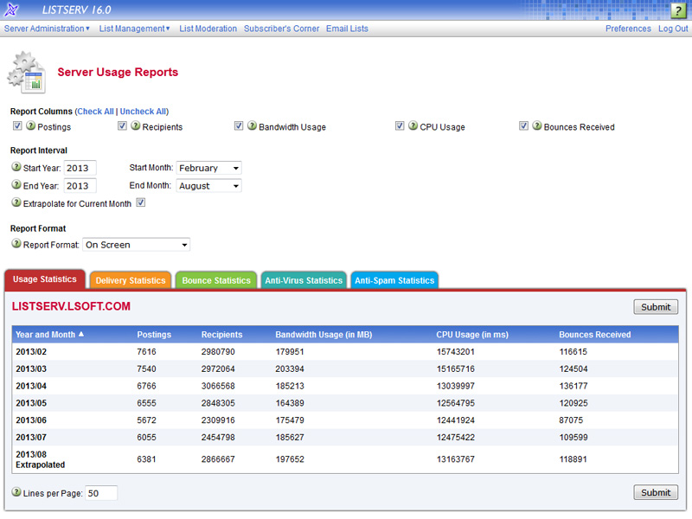Switch to the Delivery Statistics tab
This screenshot has width=692, height=519.
[x=131, y=280]
